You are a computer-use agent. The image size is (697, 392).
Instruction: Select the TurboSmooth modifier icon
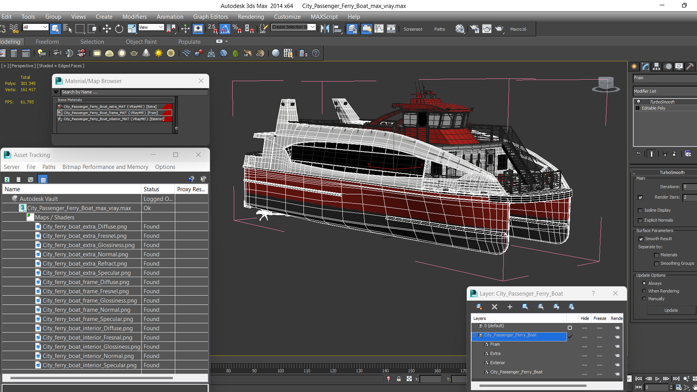[639, 102]
